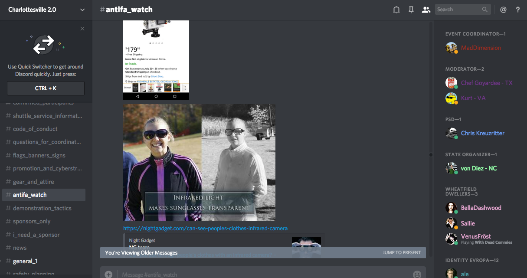The height and width of the screenshot is (278, 527).
Task: Open notification settings bell icon
Action: [x=396, y=10]
